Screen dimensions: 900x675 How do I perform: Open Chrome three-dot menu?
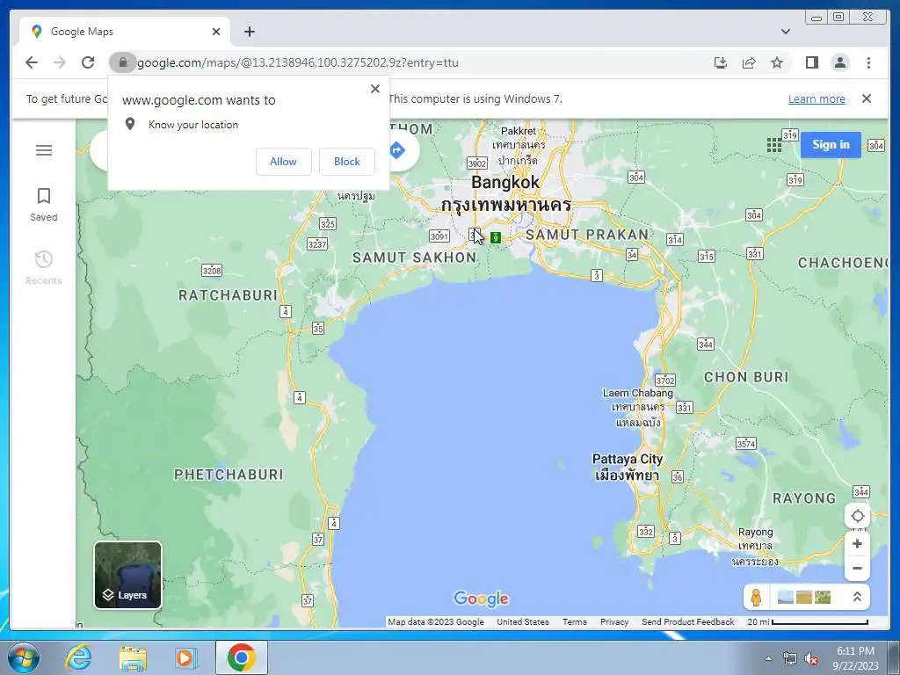tap(868, 62)
